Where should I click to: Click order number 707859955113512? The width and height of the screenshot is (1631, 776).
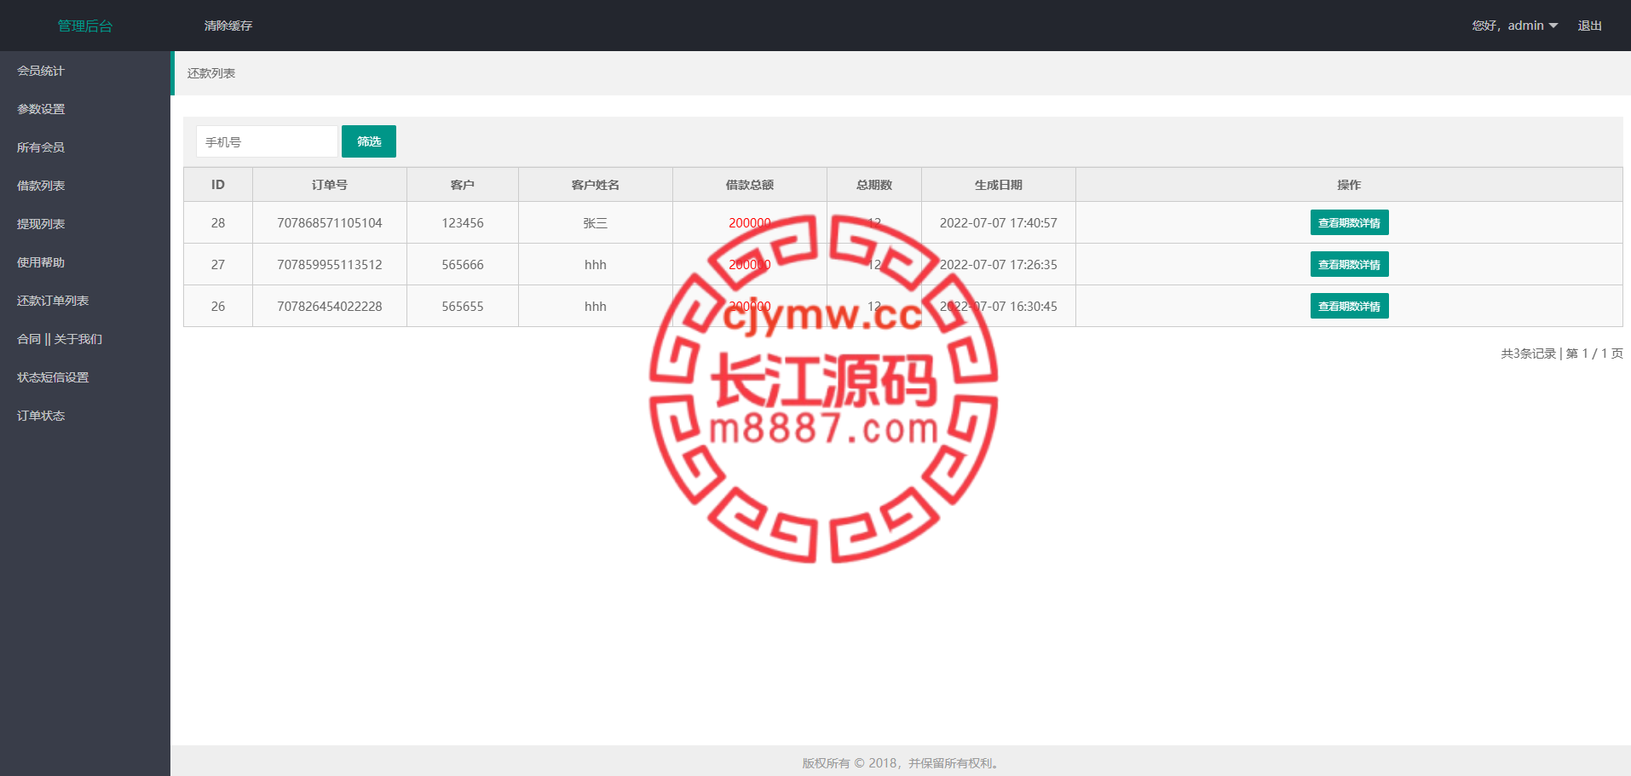pyautogui.click(x=330, y=265)
